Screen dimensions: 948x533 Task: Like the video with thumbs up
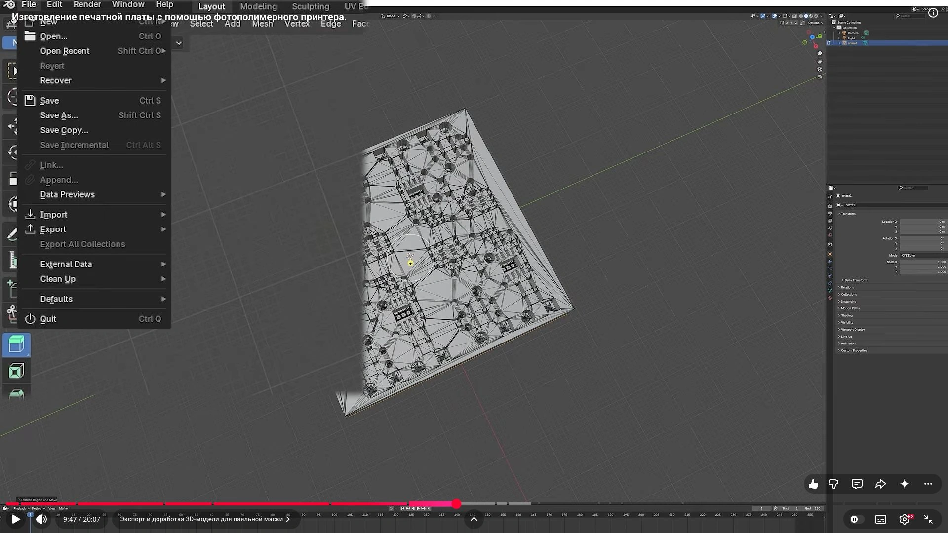tap(813, 484)
